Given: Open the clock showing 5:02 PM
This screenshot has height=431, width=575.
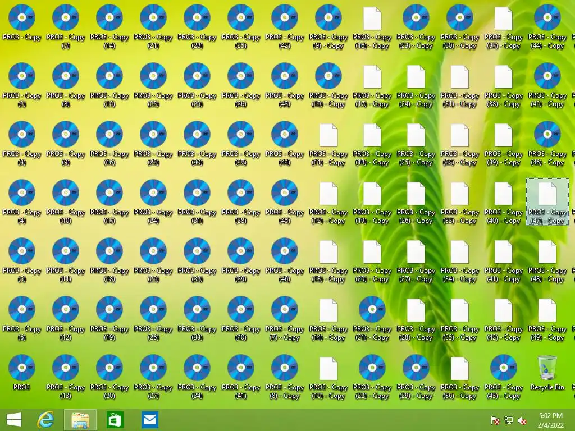Looking at the screenshot, I should coord(551,420).
